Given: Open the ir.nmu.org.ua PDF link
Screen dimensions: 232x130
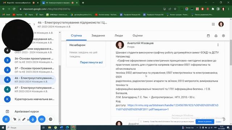Looking at the screenshot, I should click(x=167, y=107).
